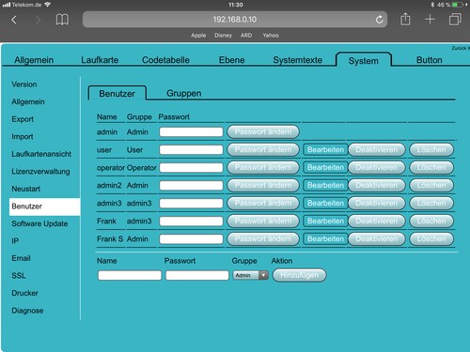Image resolution: width=470 pixels, height=352 pixels.
Task: Open Email settings in the sidebar
Action: [x=21, y=258]
